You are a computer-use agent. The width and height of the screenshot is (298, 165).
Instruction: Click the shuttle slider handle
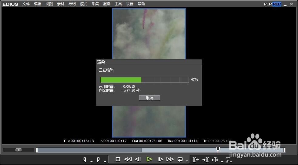[x=18, y=150]
